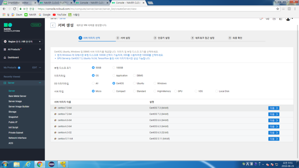Open user profile avatar in console header

click(288, 19)
